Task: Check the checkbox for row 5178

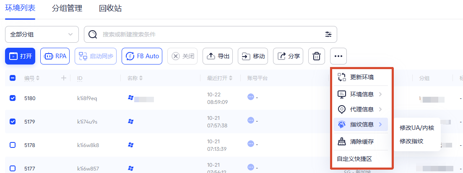Action: tap(13, 145)
